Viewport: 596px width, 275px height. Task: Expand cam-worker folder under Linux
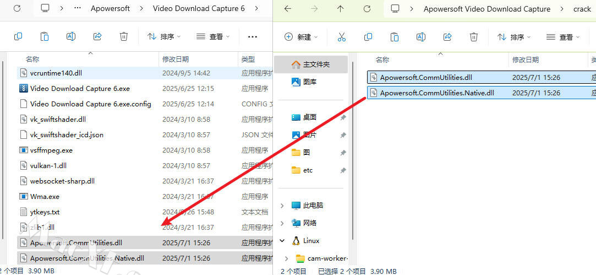287,258
